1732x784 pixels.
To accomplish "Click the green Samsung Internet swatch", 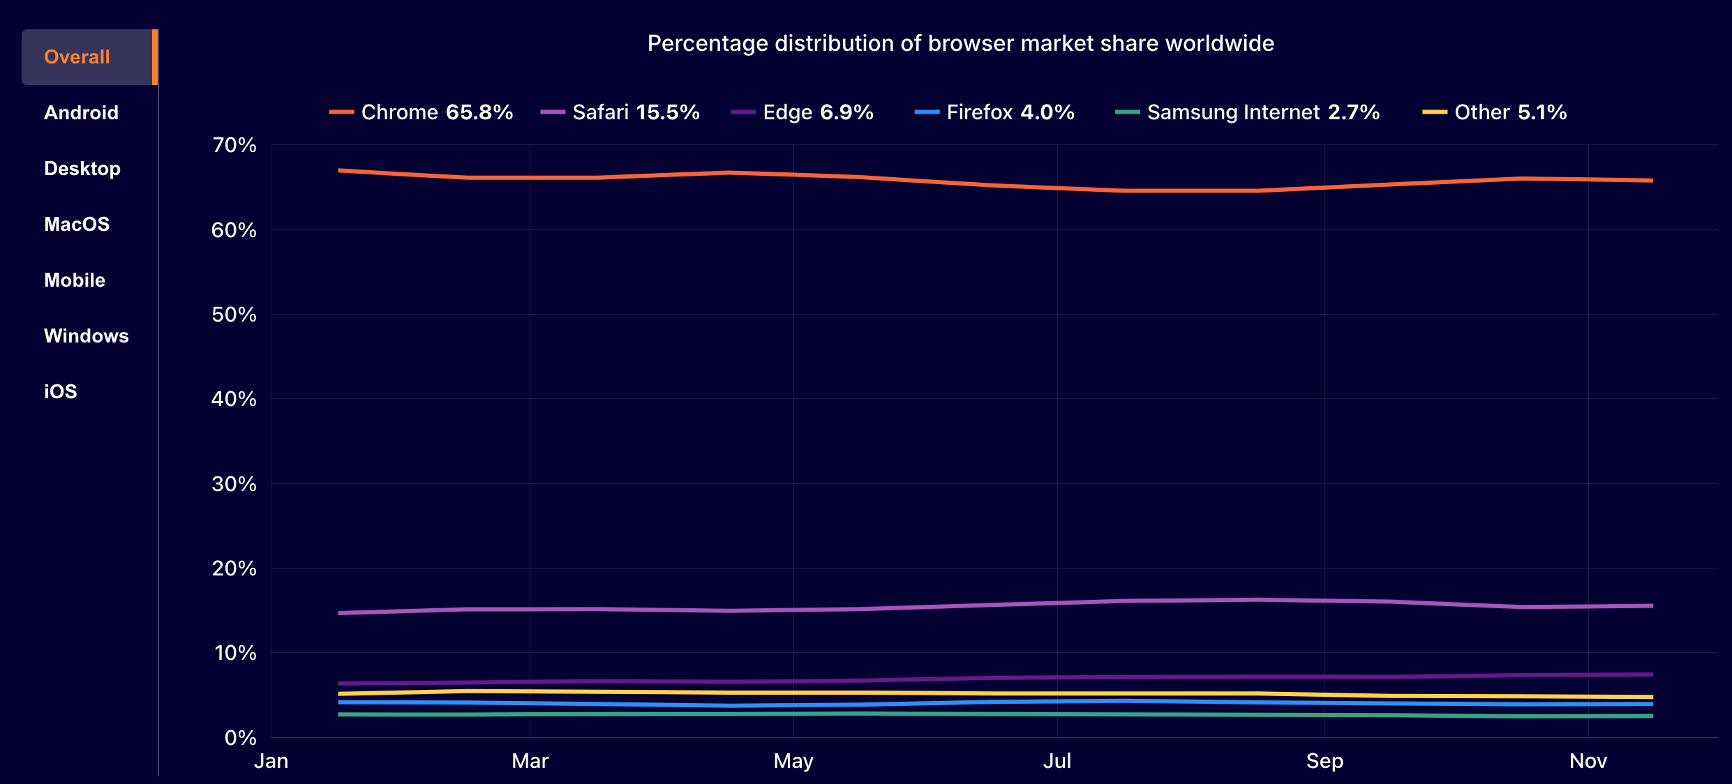I will pyautogui.click(x=1127, y=112).
